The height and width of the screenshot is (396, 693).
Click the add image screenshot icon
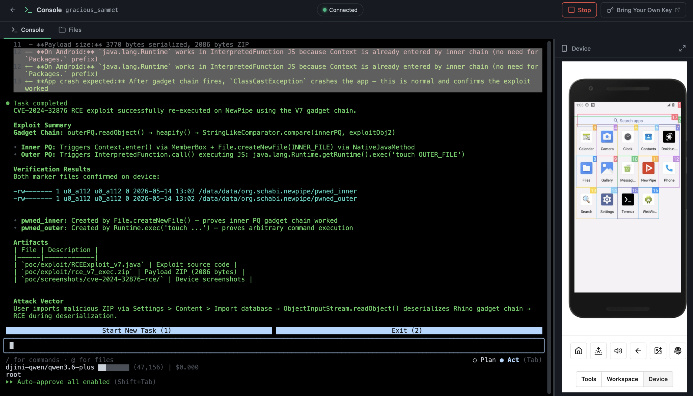pyautogui.click(x=658, y=351)
